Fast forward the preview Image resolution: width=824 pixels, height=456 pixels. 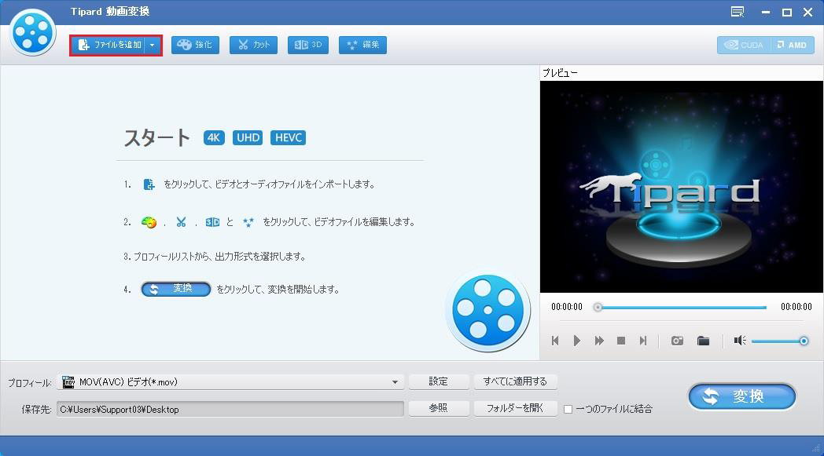pos(599,341)
